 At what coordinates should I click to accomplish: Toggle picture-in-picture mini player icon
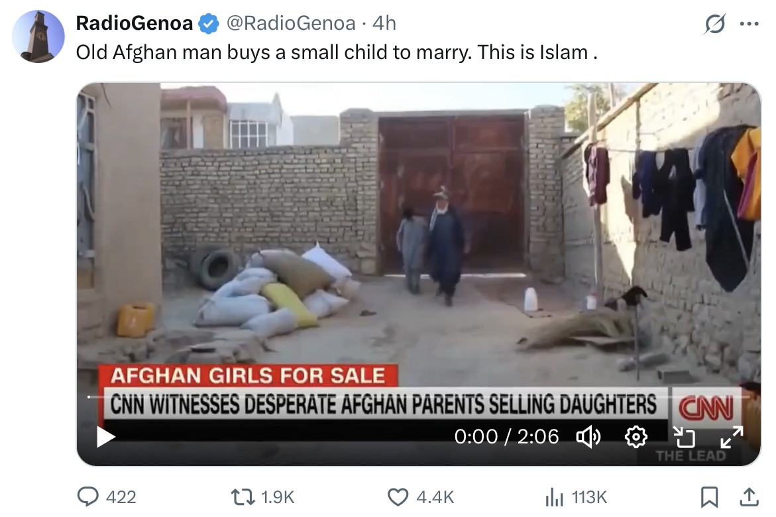tap(685, 437)
